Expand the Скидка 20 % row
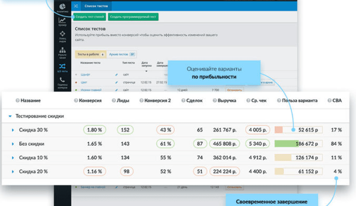The image size is (356, 206). tap(13, 172)
